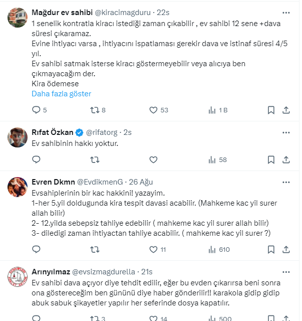Viewport: 302px width, 321px height.
Task: Click 'Daha fazla göster' link
Action: coord(61,94)
